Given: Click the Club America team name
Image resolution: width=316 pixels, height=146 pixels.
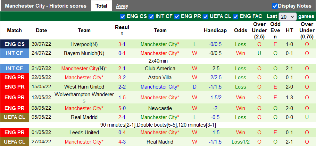Looking at the screenshot, I should 160,69.
